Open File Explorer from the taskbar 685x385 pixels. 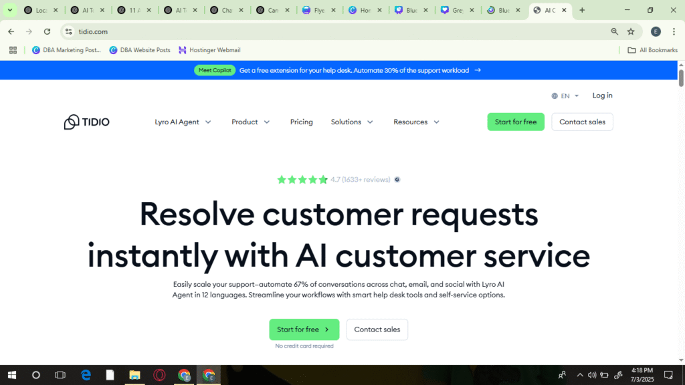134,375
